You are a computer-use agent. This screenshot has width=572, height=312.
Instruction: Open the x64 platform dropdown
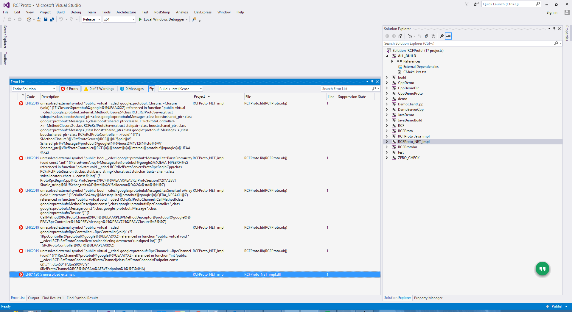(119, 19)
